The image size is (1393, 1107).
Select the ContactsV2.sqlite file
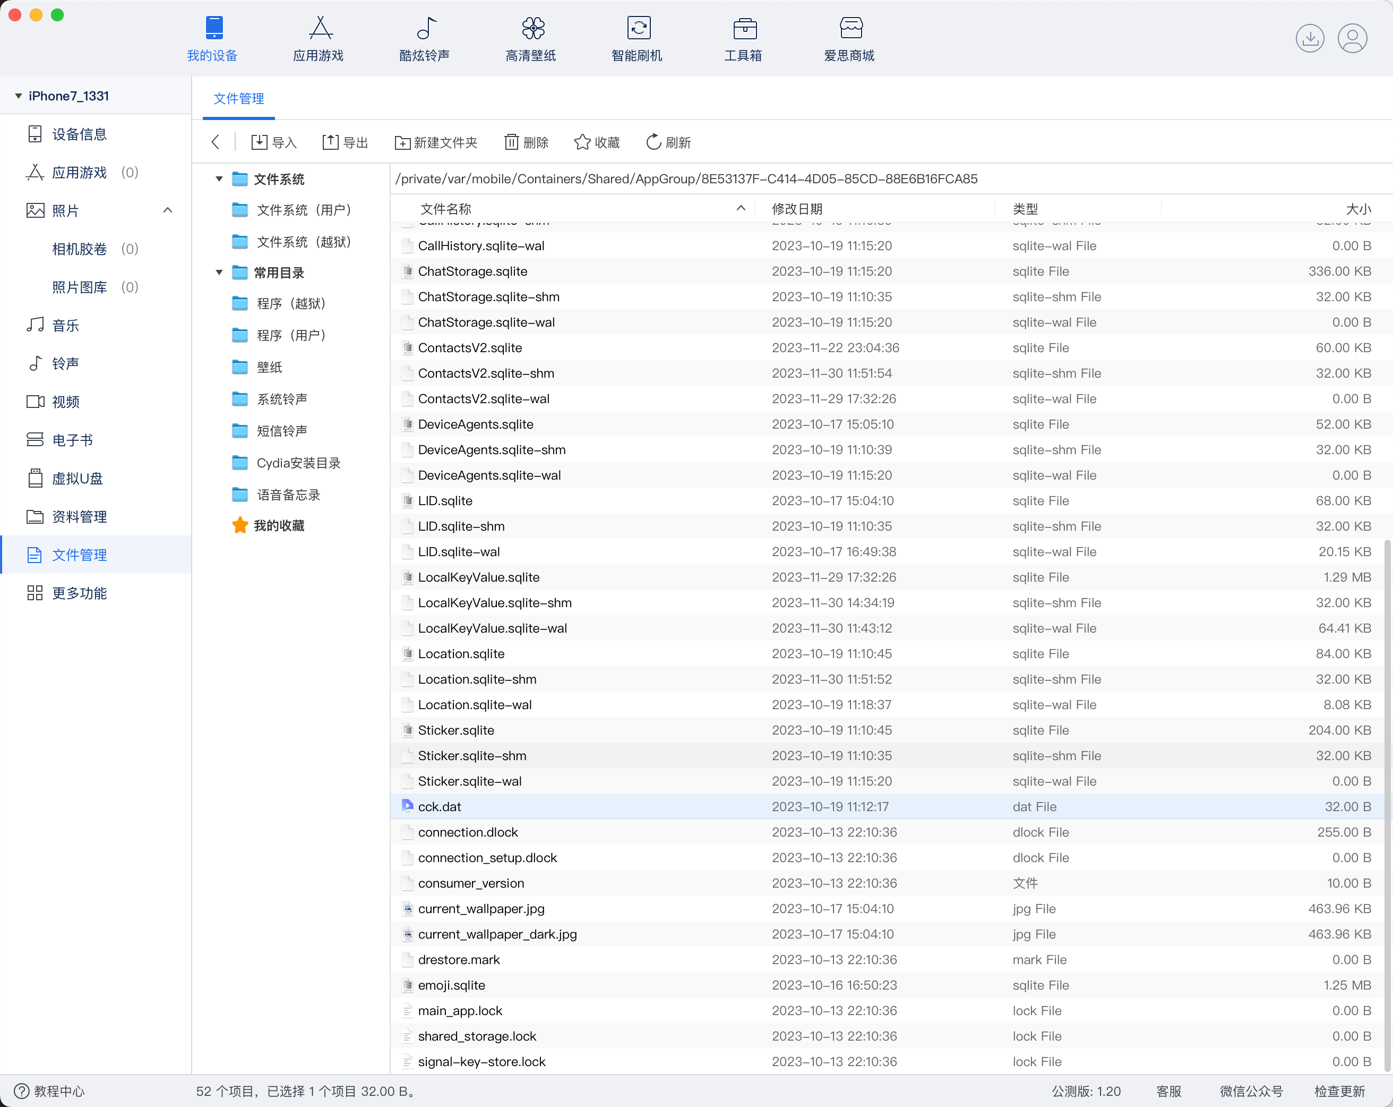(891, 347)
